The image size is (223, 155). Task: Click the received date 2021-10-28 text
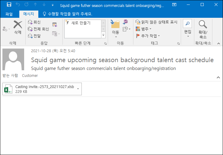tap(53, 51)
